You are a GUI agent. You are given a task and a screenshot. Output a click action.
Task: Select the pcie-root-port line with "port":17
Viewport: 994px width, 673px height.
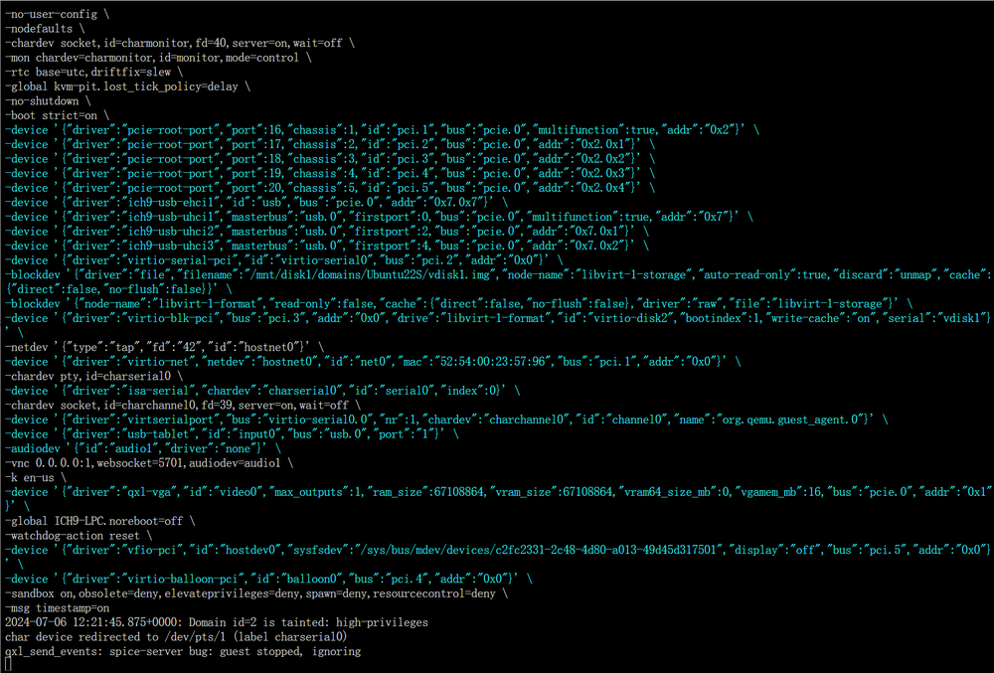pyautogui.click(x=330, y=144)
